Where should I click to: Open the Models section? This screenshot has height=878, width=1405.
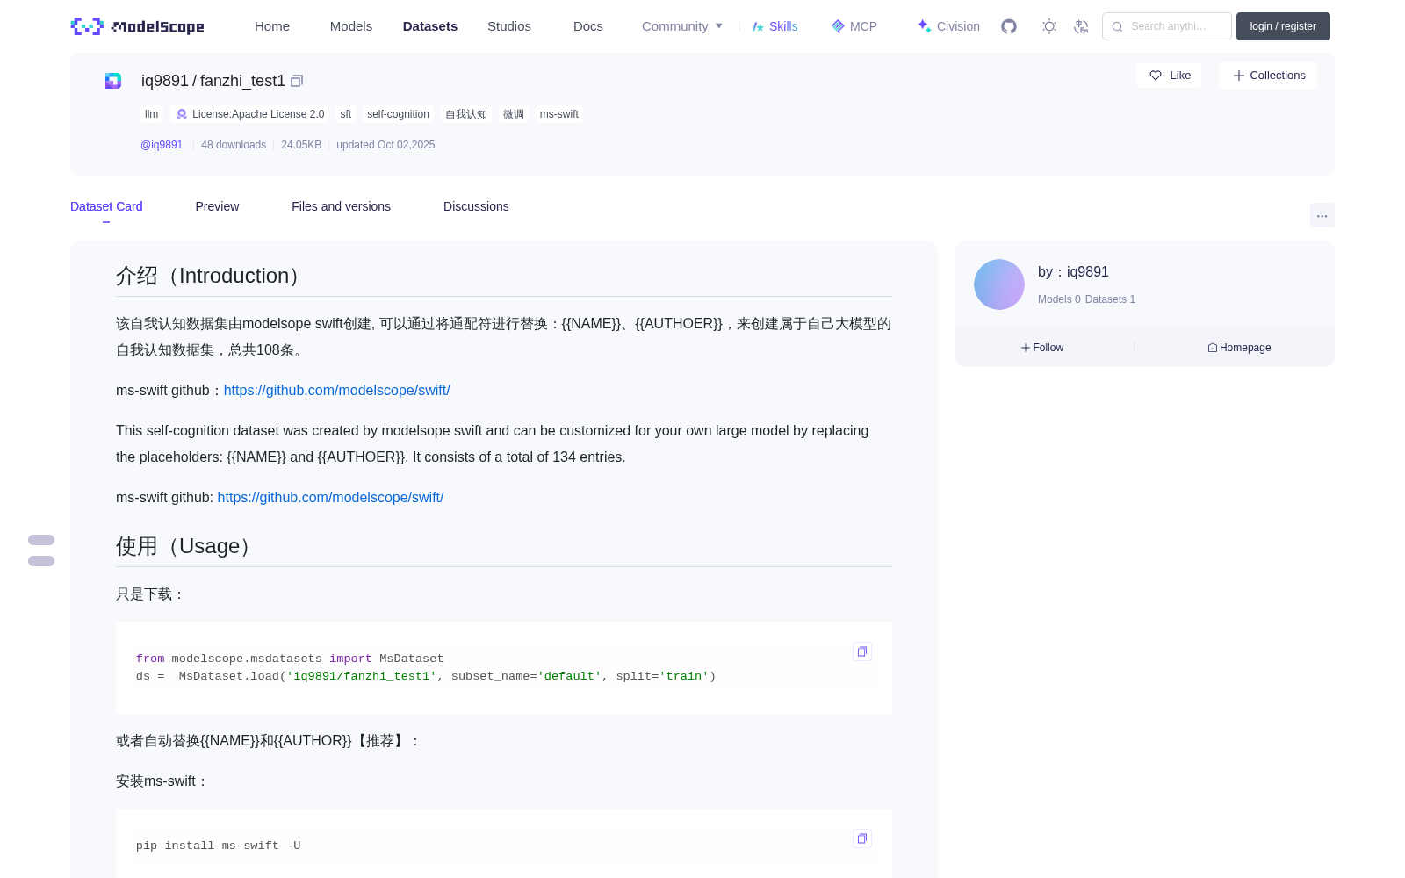[351, 26]
